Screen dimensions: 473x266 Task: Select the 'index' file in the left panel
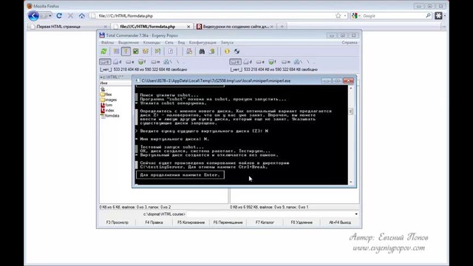[x=107, y=110]
